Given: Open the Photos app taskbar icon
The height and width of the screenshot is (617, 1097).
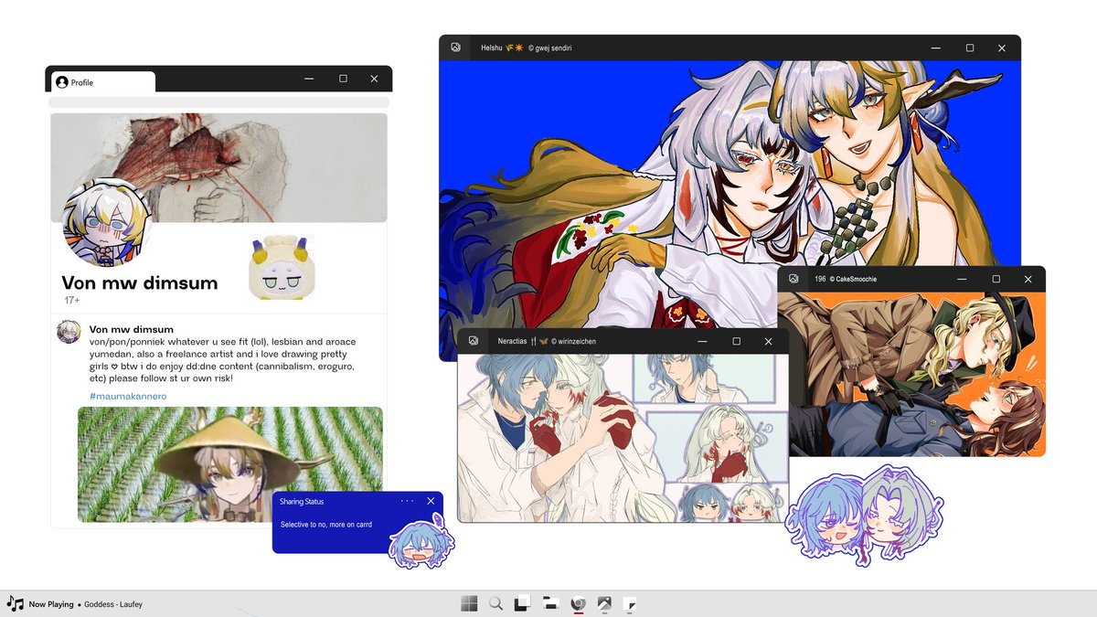Looking at the screenshot, I should pos(603,603).
